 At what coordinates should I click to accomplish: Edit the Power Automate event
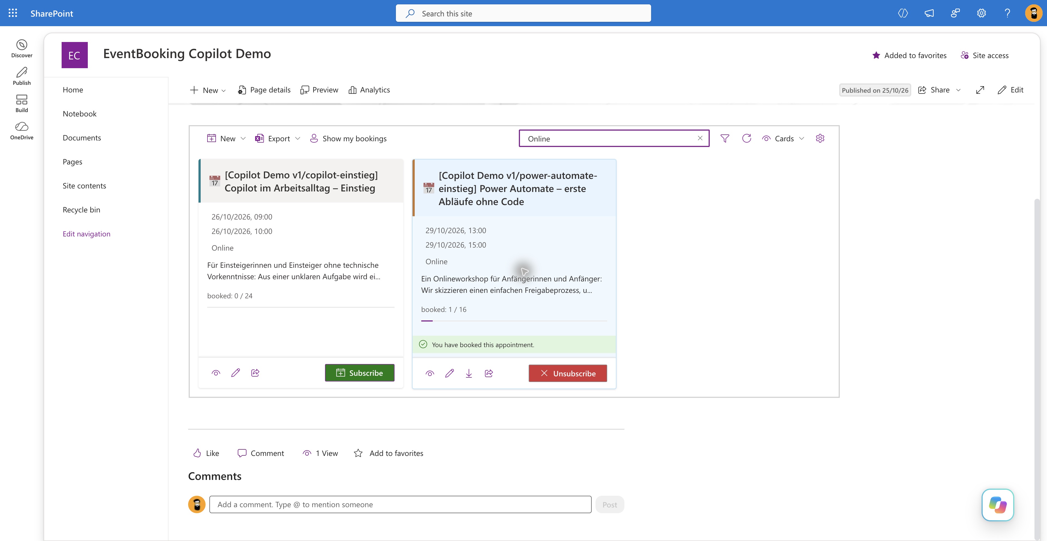449,373
